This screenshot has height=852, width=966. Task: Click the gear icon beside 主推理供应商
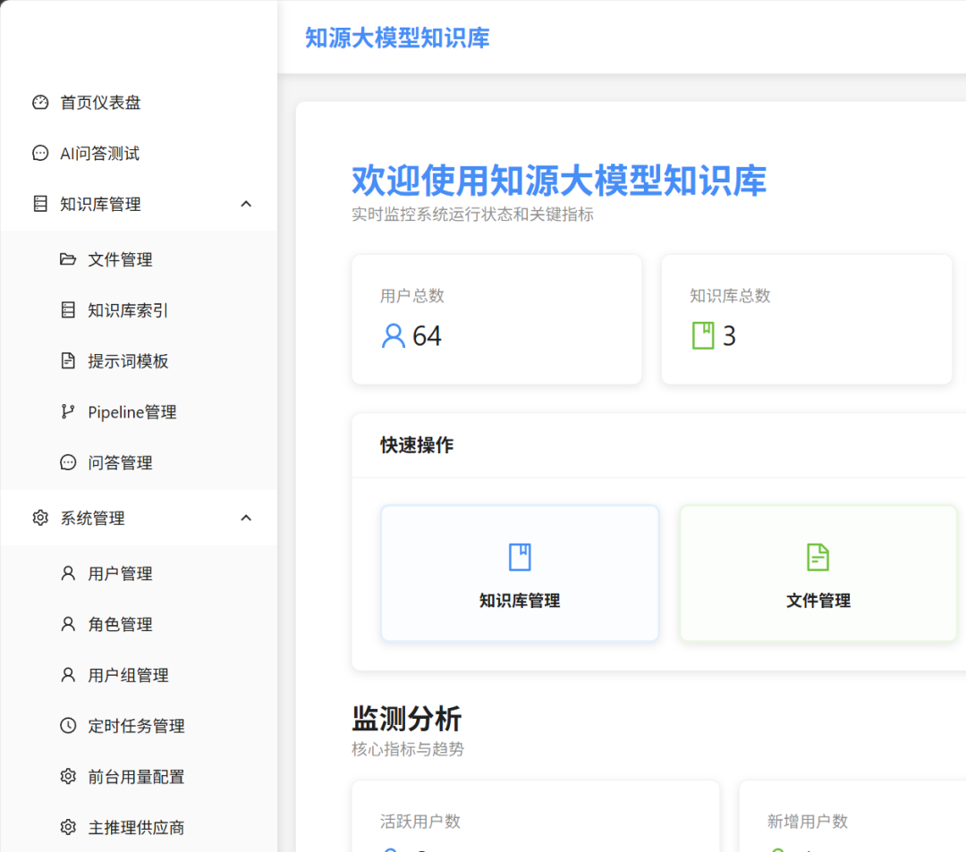pos(68,827)
